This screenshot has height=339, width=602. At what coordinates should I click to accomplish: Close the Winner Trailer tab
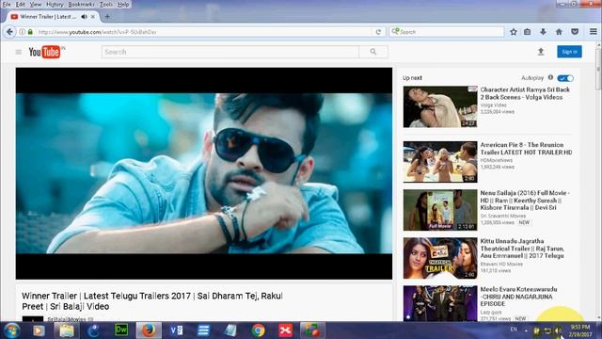93,17
